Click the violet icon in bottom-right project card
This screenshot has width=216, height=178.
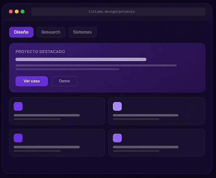(117, 138)
